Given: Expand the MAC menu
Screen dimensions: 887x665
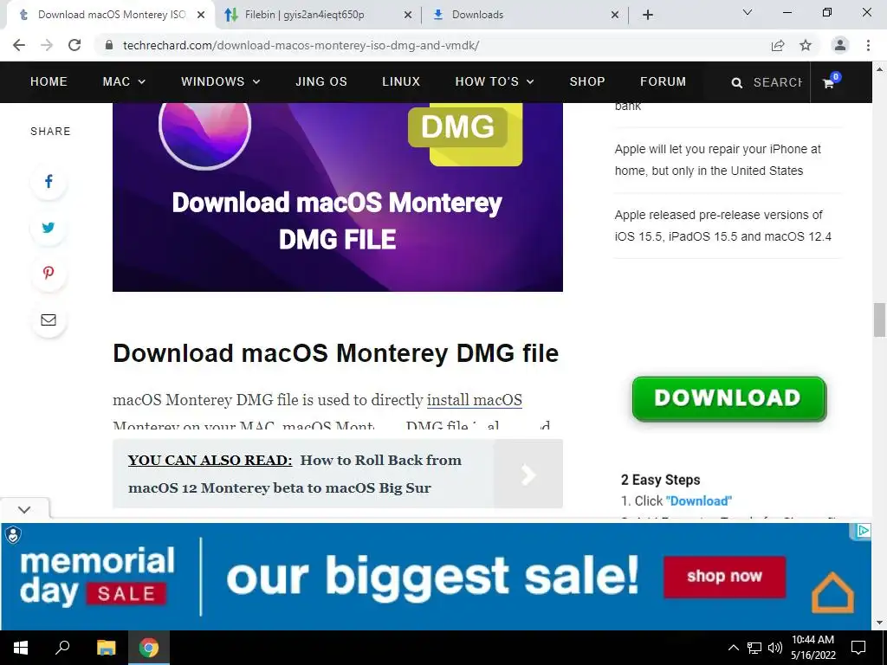Looking at the screenshot, I should pyautogui.click(x=124, y=81).
